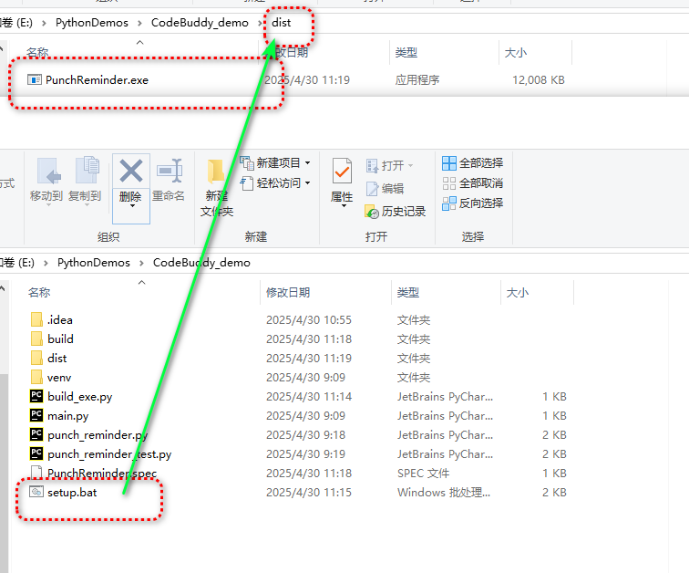Click dist in the top address bar
This screenshot has width=689, height=573.
pyautogui.click(x=282, y=23)
